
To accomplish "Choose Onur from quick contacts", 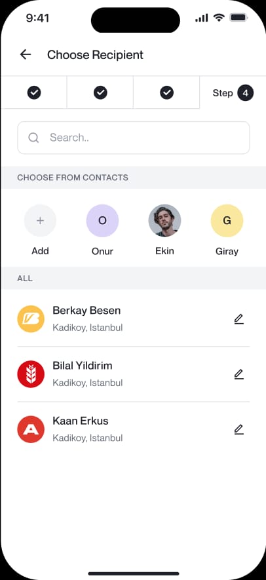I will coord(102,221).
